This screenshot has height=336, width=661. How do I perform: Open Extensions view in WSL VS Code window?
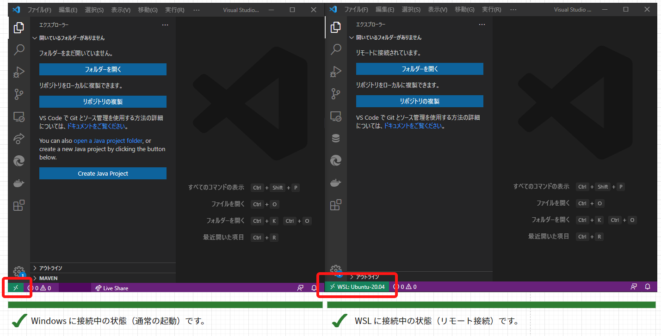[336, 205]
